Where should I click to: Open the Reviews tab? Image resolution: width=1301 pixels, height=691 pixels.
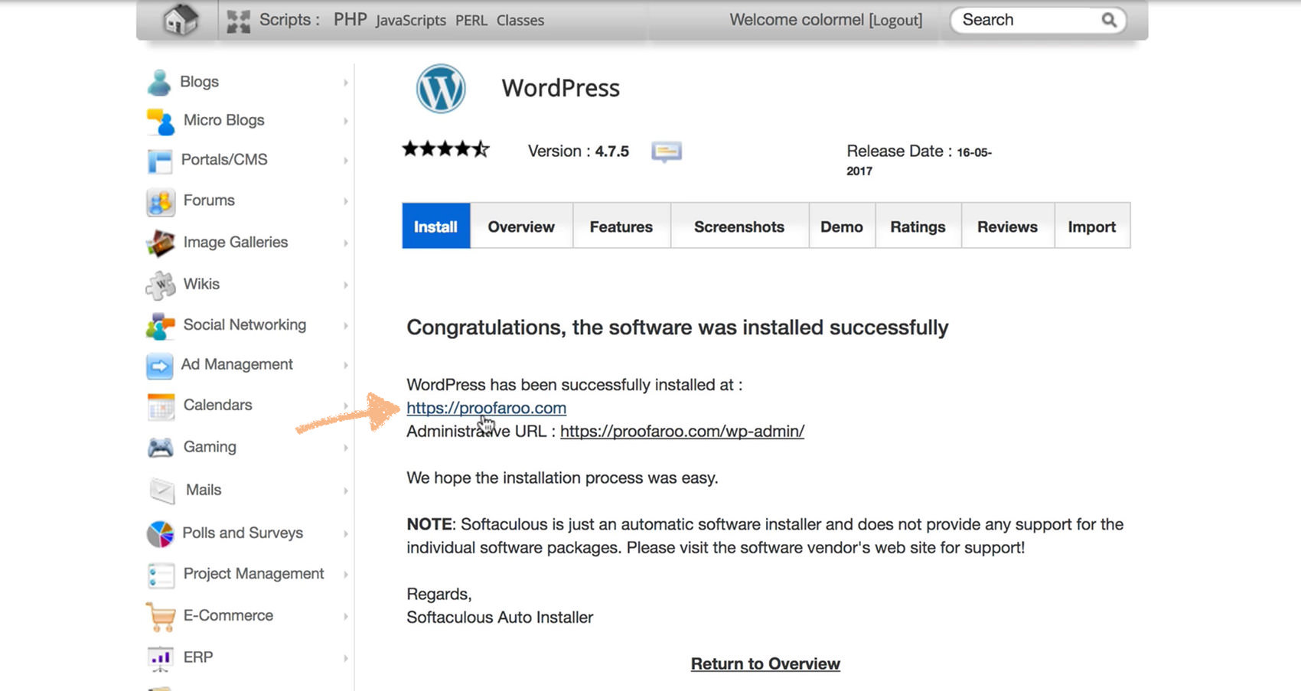tap(1007, 226)
